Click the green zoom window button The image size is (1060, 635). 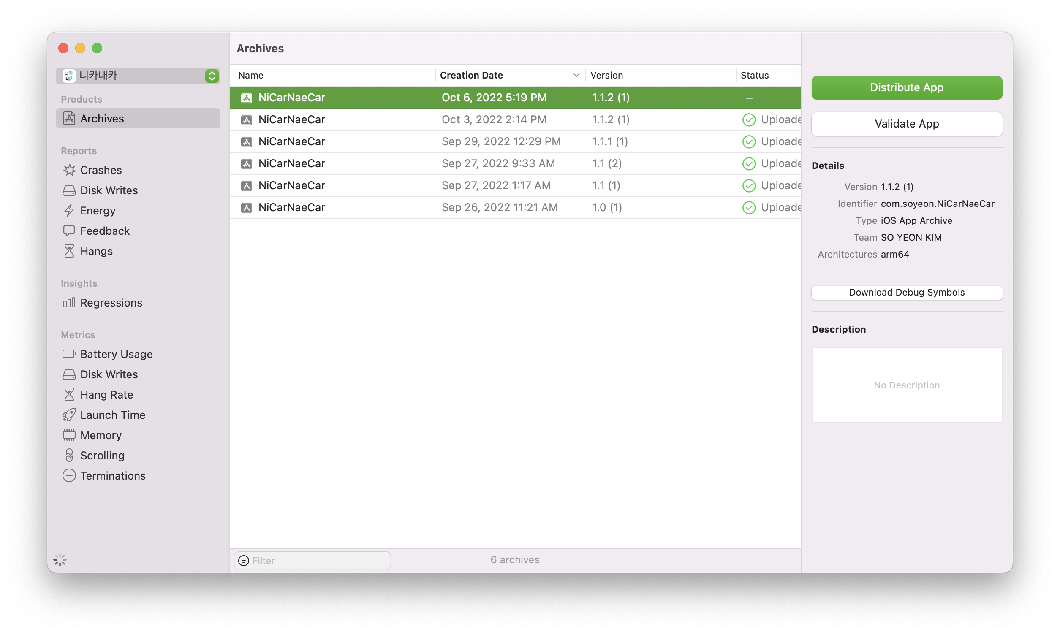click(97, 49)
